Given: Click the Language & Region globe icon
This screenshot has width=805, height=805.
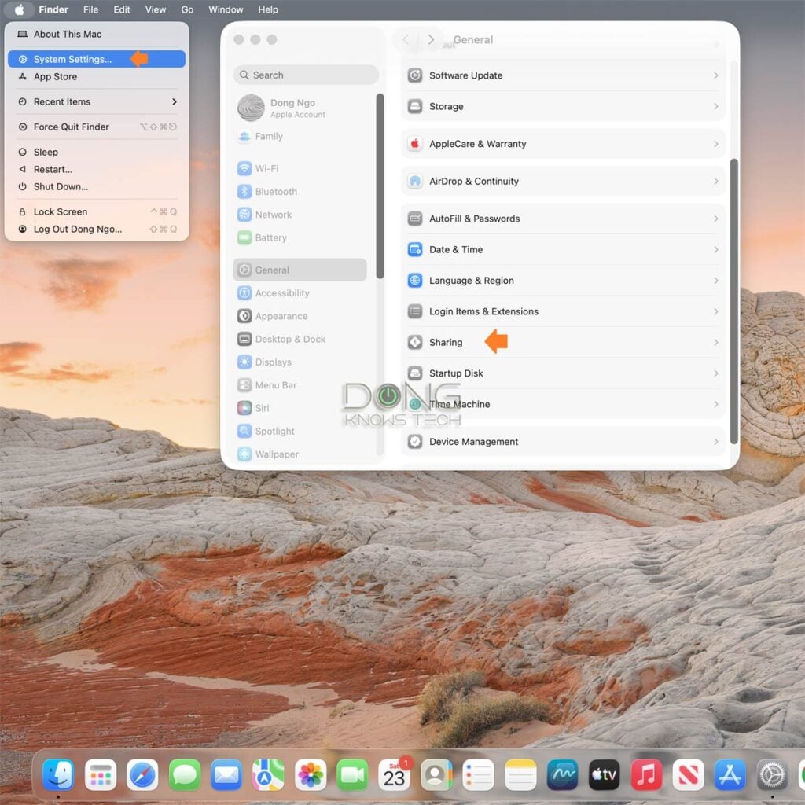Looking at the screenshot, I should click(415, 281).
